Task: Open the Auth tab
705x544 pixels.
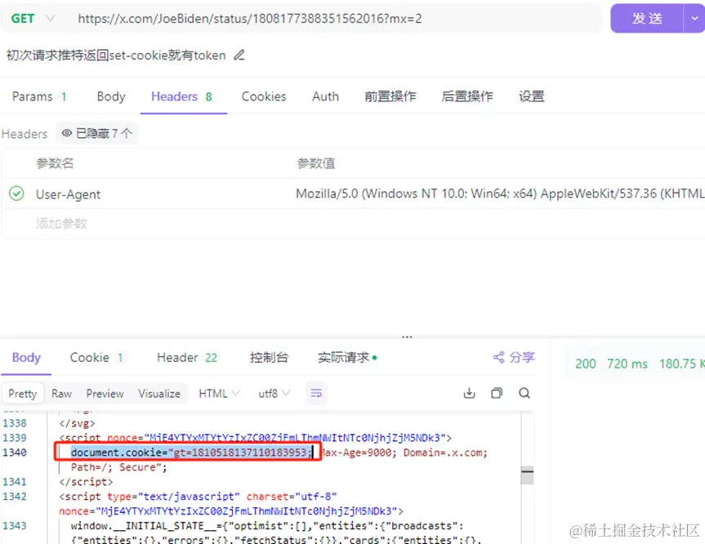Action: pyautogui.click(x=325, y=96)
